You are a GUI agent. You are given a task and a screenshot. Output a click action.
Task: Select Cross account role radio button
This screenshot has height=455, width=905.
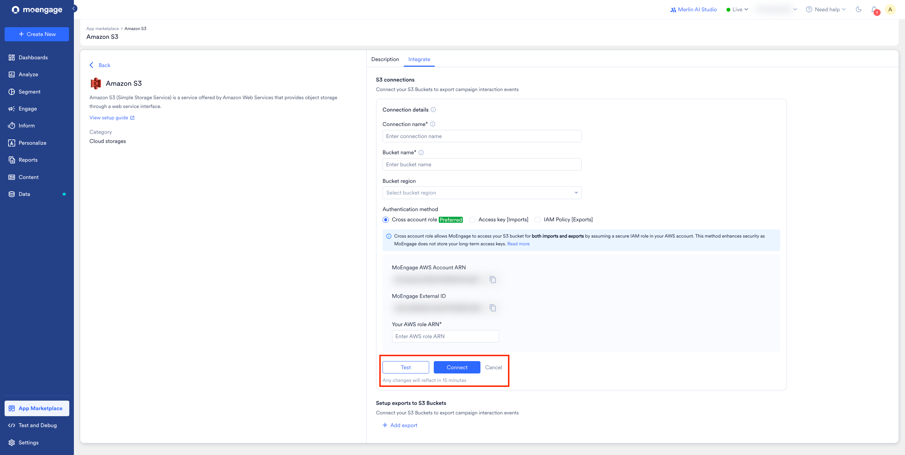386,220
